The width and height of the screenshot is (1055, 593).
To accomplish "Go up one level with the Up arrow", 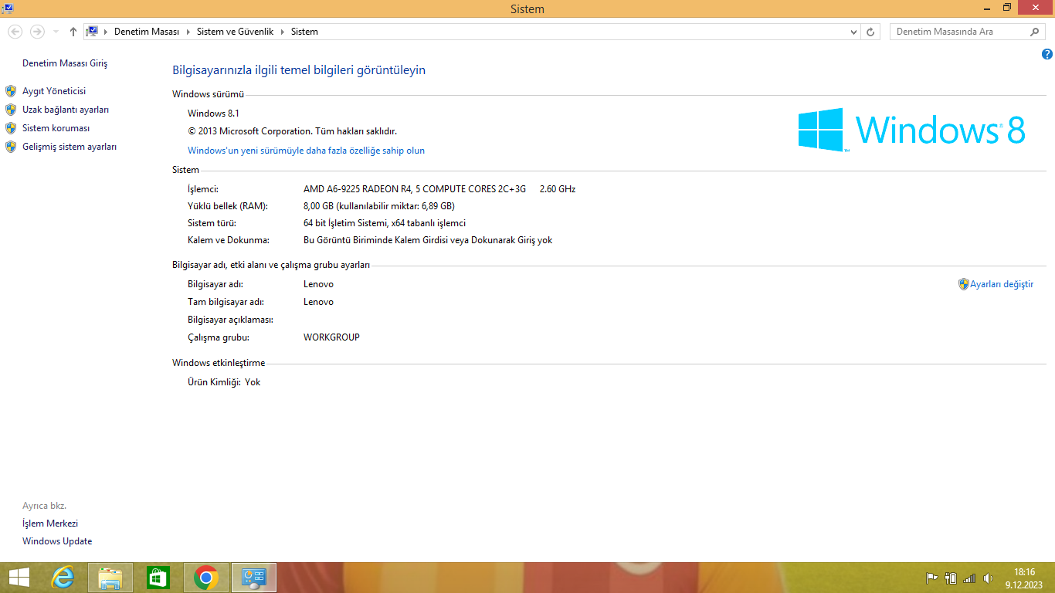I will point(73,32).
